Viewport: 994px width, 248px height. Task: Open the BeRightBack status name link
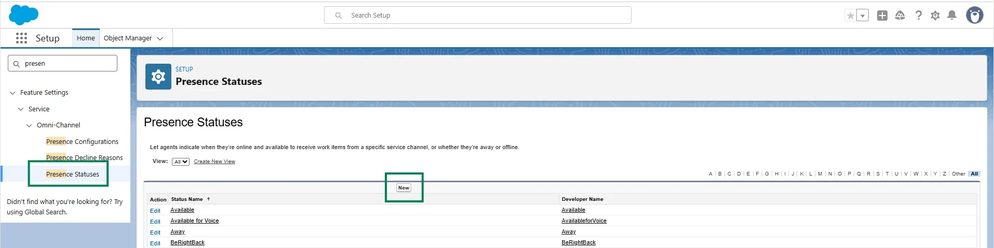pyautogui.click(x=187, y=242)
